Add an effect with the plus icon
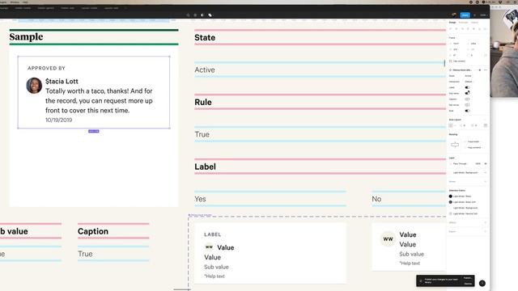This screenshot has width=518, height=291. tap(486, 223)
